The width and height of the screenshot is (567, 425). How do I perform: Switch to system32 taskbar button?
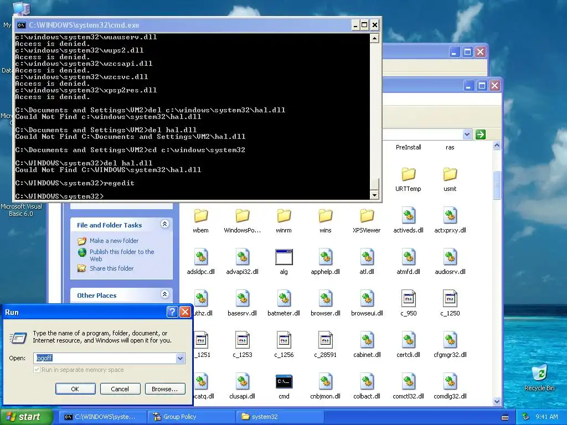(x=280, y=417)
